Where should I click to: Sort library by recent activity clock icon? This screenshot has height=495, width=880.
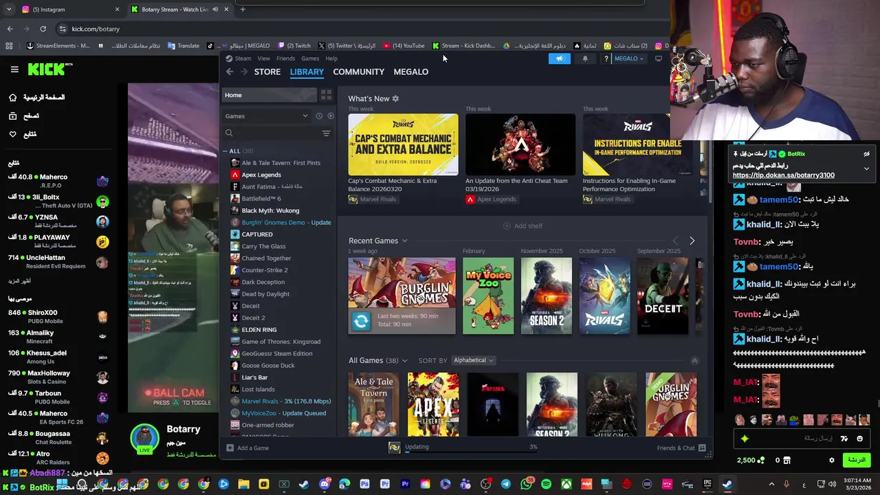(319, 115)
